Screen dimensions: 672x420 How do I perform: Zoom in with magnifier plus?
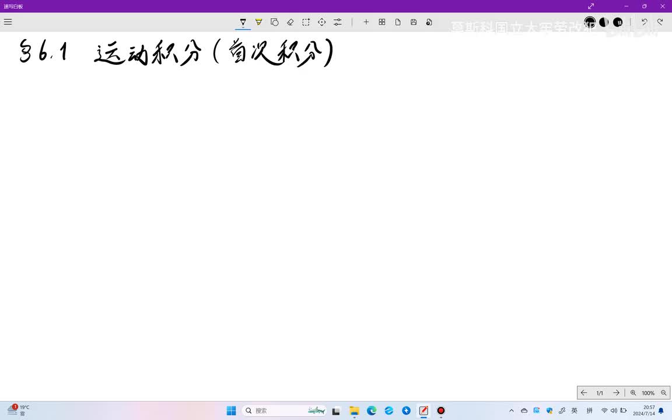pyautogui.click(x=633, y=393)
